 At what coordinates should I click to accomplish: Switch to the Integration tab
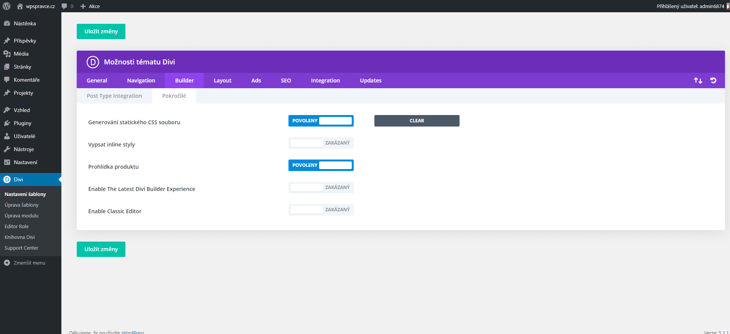tap(325, 81)
